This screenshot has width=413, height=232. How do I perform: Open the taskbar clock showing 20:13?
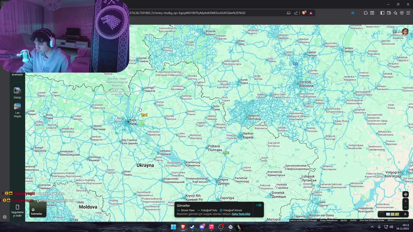pyautogui.click(x=403, y=227)
